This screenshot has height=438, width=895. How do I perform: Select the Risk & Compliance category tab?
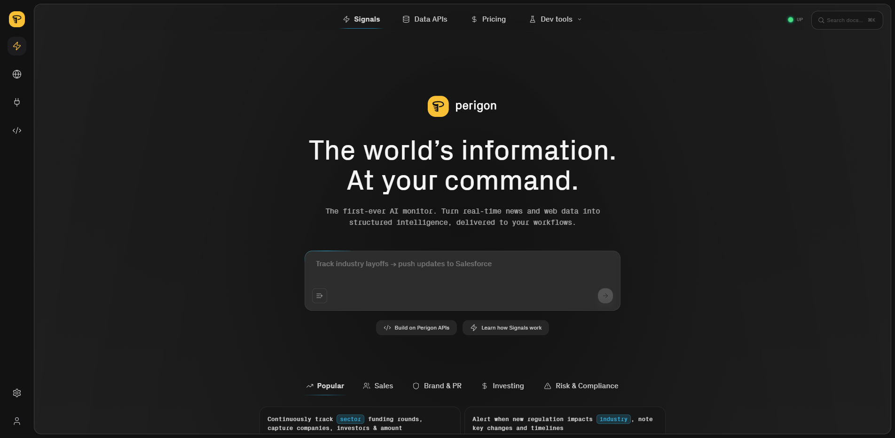[x=581, y=386]
